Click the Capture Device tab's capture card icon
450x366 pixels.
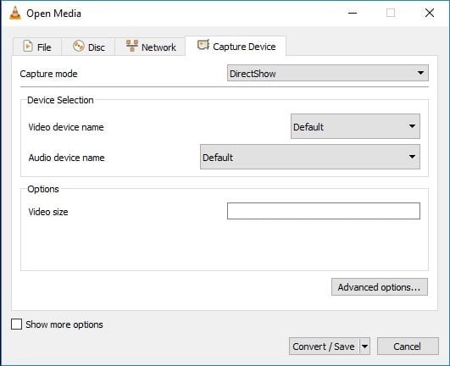click(x=203, y=45)
